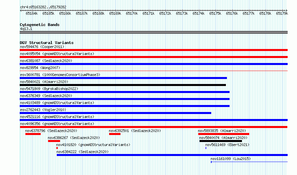Click the 65172k ruler position
This screenshot has height=175, width=297.
pos(165,13)
